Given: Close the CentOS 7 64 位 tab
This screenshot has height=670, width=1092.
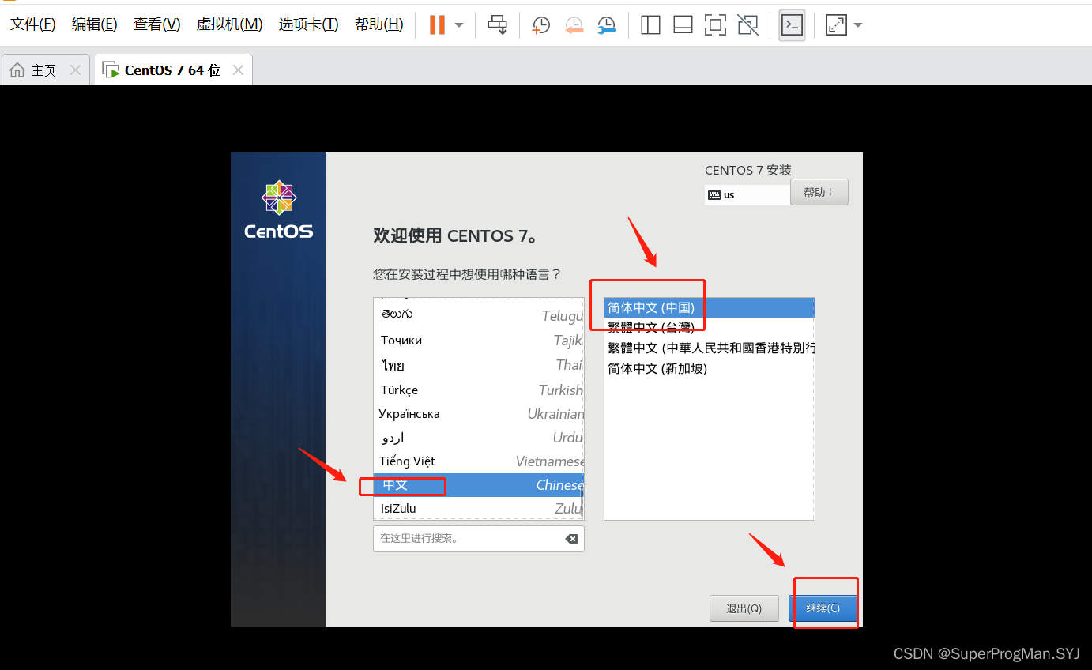Looking at the screenshot, I should pos(238,70).
